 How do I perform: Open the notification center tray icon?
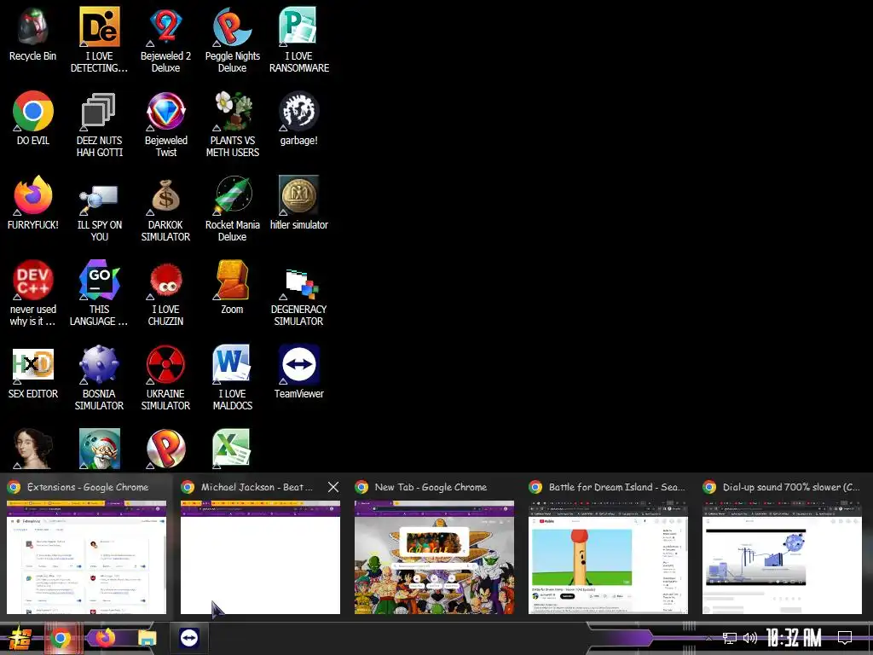click(845, 638)
